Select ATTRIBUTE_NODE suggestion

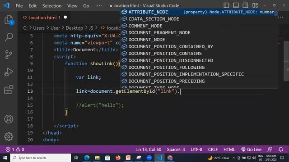(199, 12)
